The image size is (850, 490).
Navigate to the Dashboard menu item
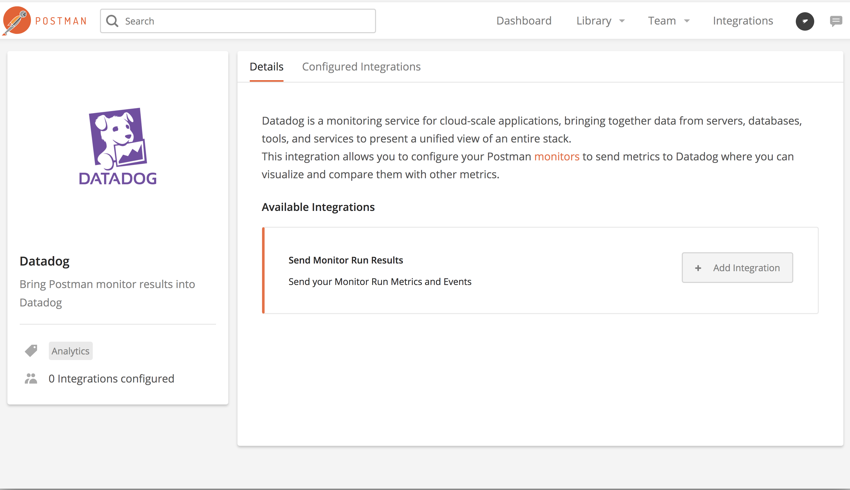click(x=524, y=20)
